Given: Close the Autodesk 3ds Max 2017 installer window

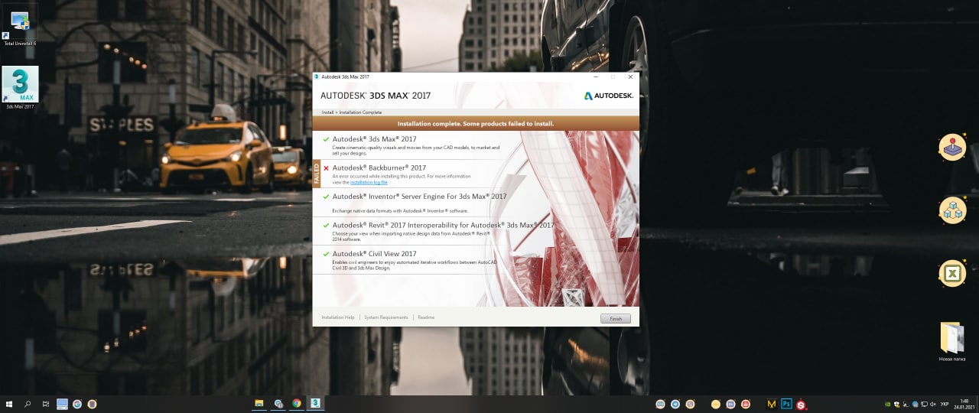Looking at the screenshot, I should pyautogui.click(x=630, y=76).
